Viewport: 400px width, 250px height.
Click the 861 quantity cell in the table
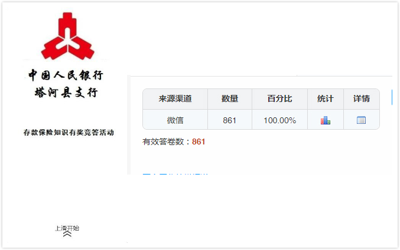tap(230, 120)
